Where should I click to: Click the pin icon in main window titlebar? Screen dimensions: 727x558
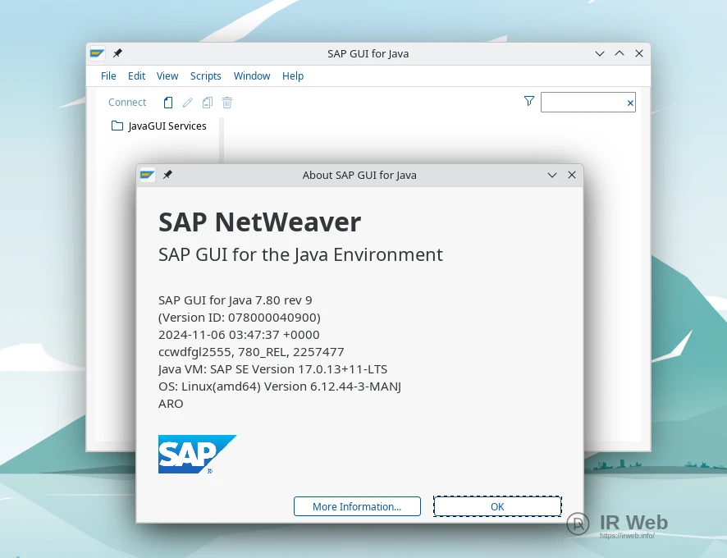click(x=117, y=53)
